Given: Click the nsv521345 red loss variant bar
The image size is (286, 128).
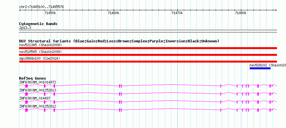Looking at the screenshot, I should (148, 48).
